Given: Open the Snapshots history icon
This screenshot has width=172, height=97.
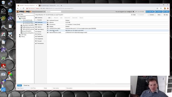Looking at the screenshot, I should 36,39.
